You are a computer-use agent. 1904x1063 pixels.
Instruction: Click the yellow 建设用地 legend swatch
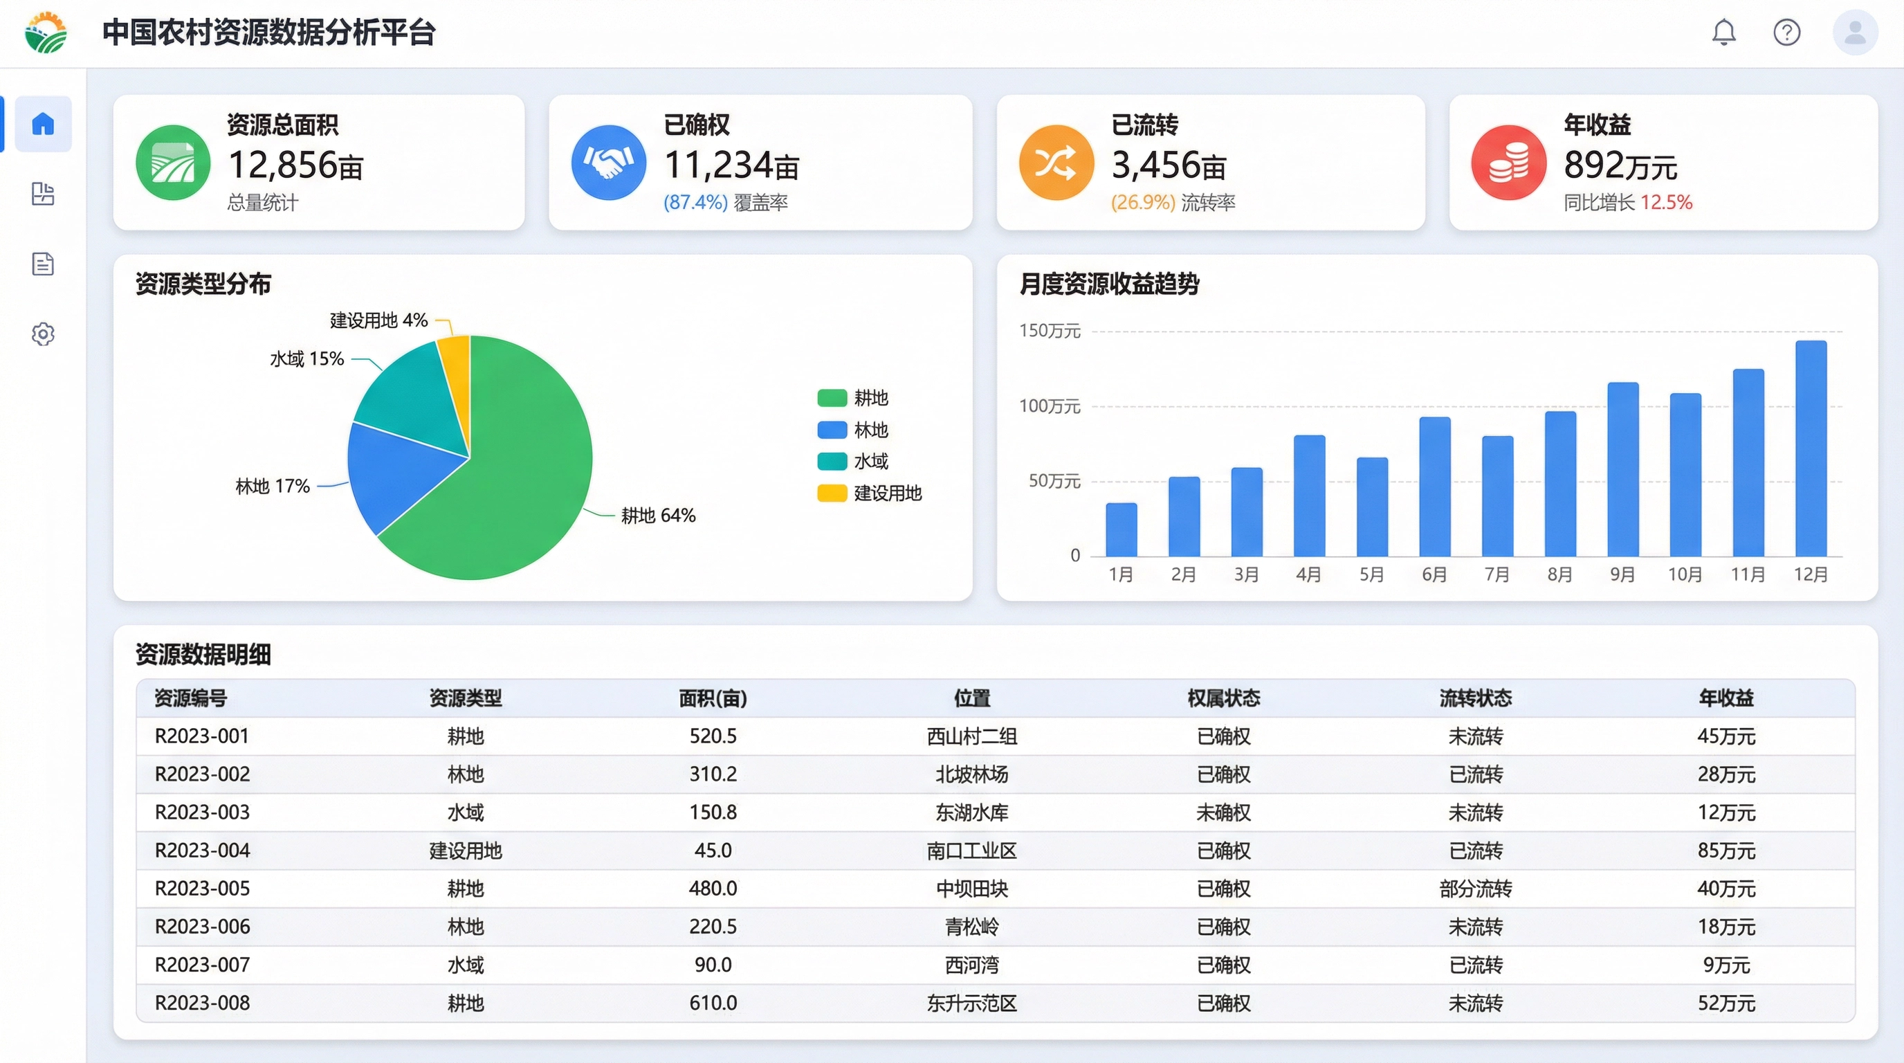[832, 494]
